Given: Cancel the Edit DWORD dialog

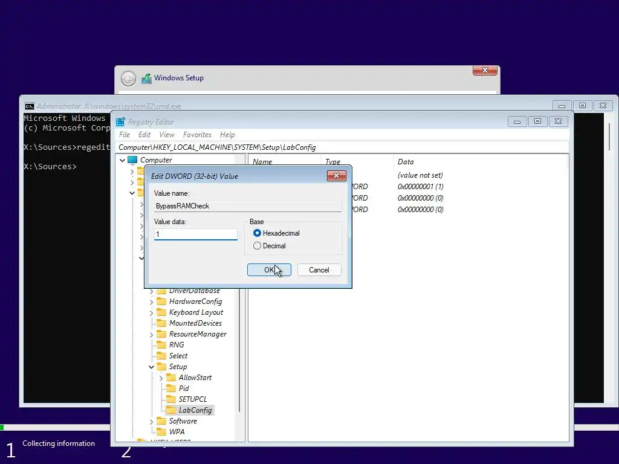Looking at the screenshot, I should [319, 270].
